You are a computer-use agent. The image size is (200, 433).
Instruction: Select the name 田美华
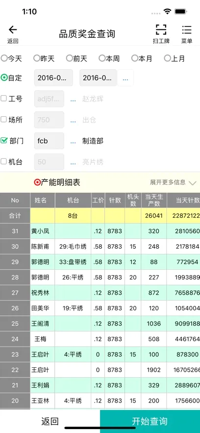pyautogui.click(x=40, y=308)
